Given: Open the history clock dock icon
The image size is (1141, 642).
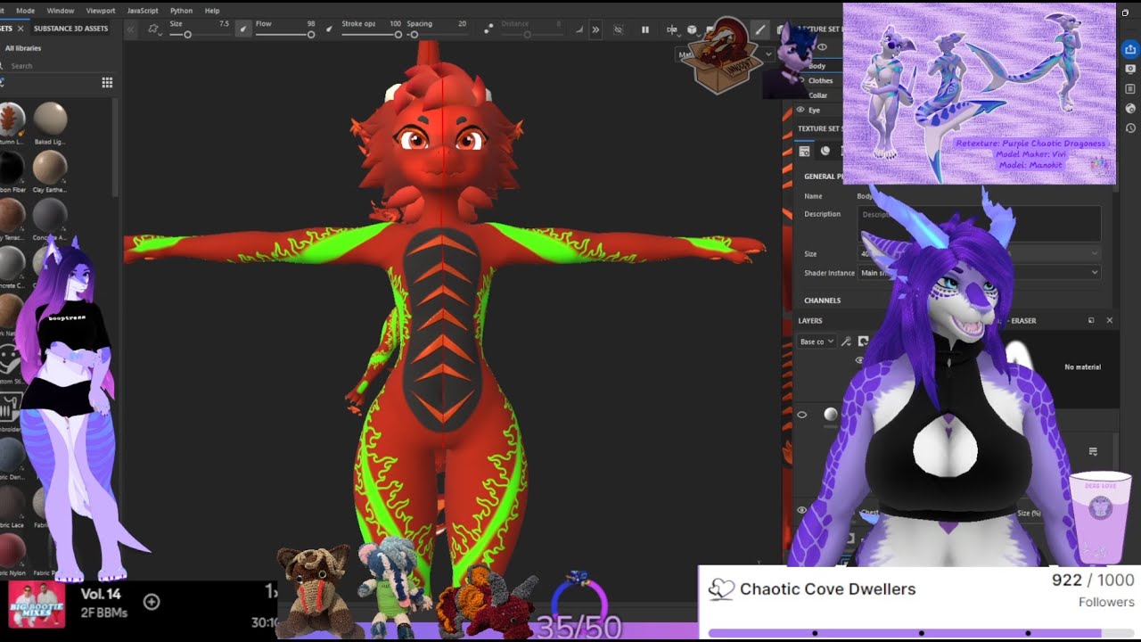Looking at the screenshot, I should pos(1130,128).
